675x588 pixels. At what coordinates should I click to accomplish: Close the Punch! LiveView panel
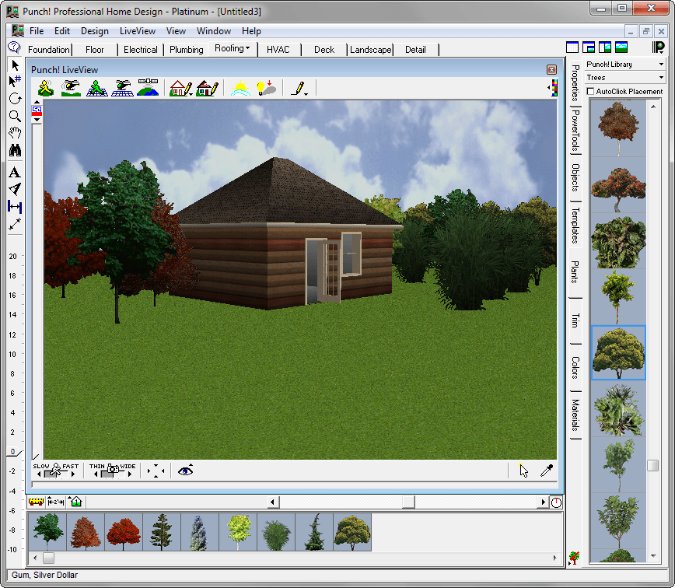tap(551, 69)
